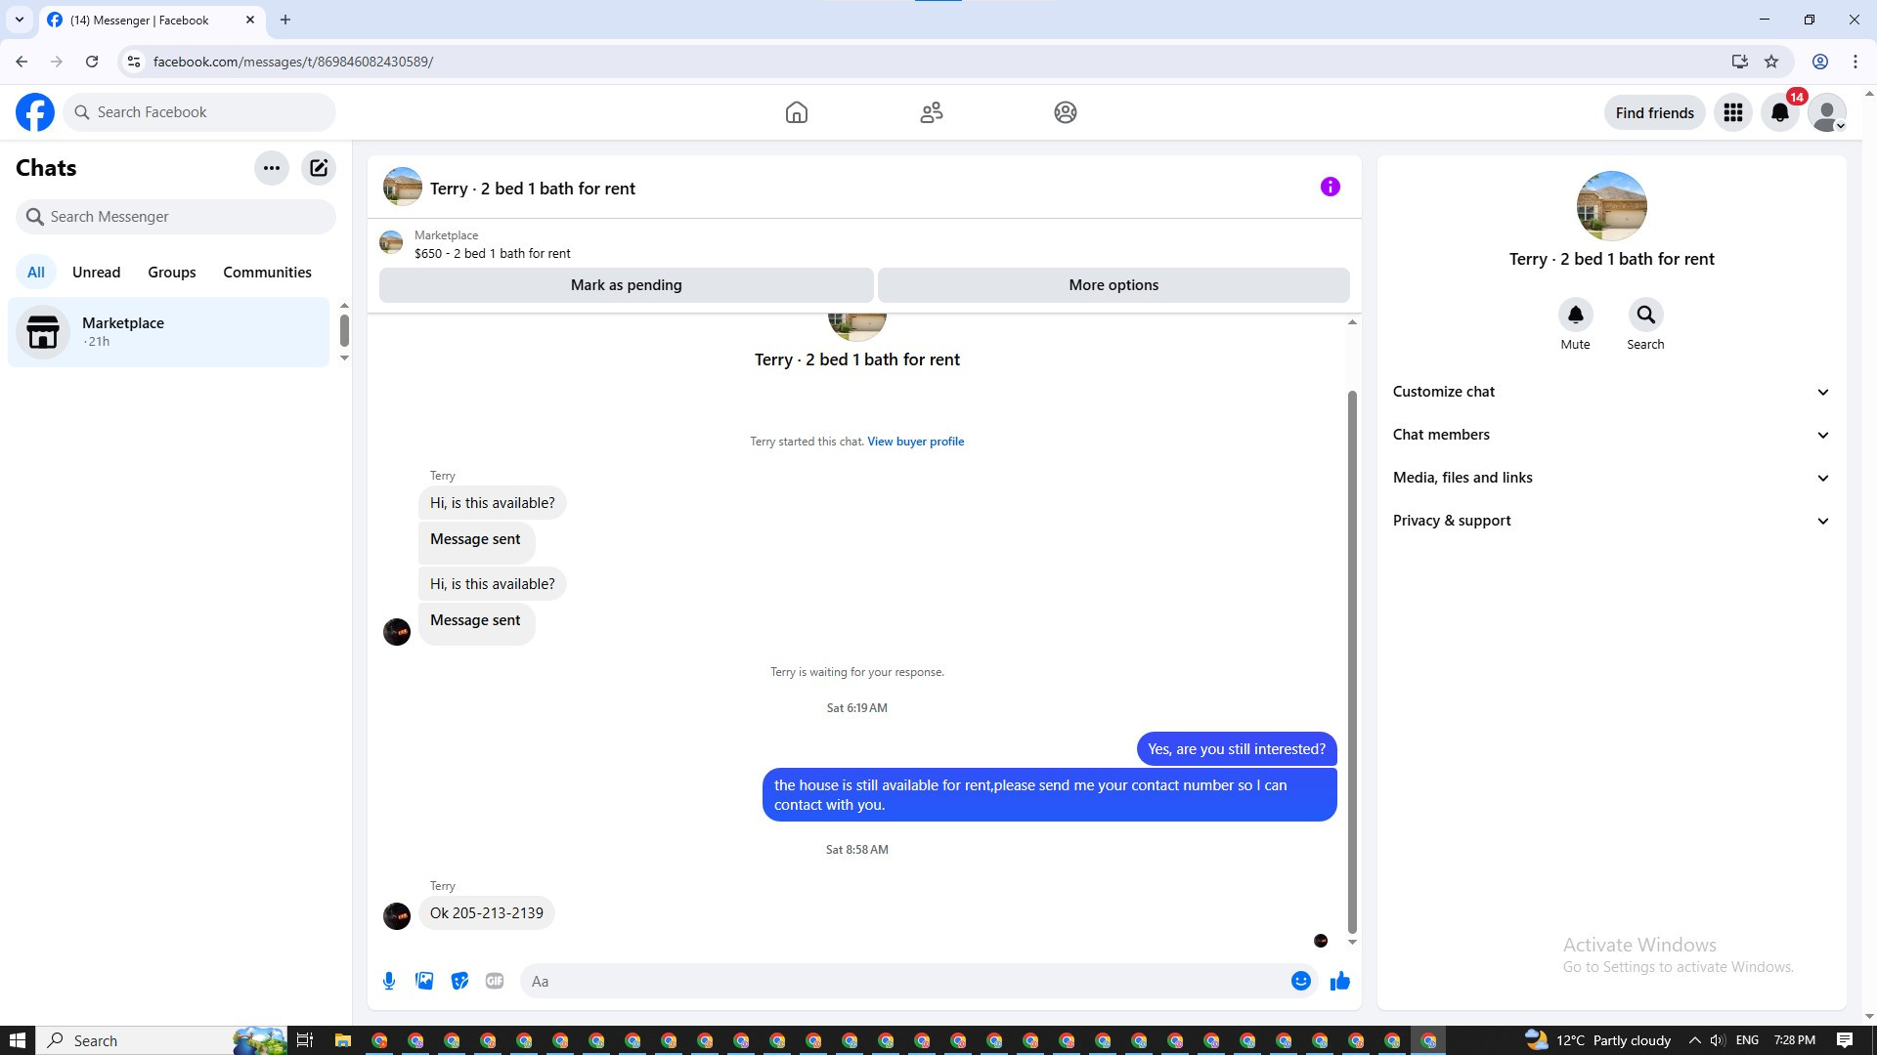Open the Facebook menu grid icon

[1733, 112]
